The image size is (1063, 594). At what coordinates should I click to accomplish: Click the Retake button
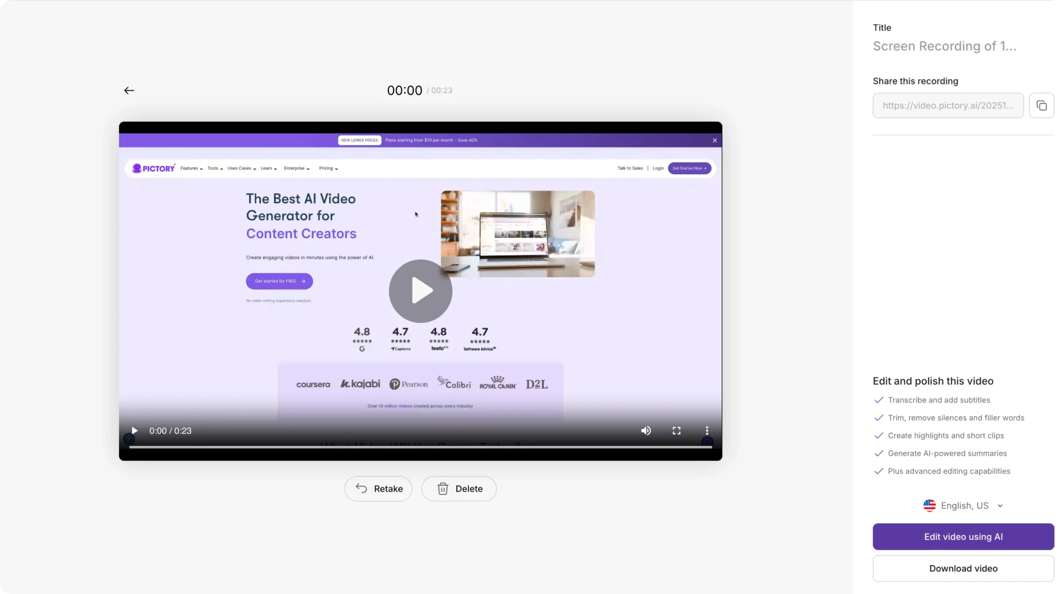pos(378,489)
